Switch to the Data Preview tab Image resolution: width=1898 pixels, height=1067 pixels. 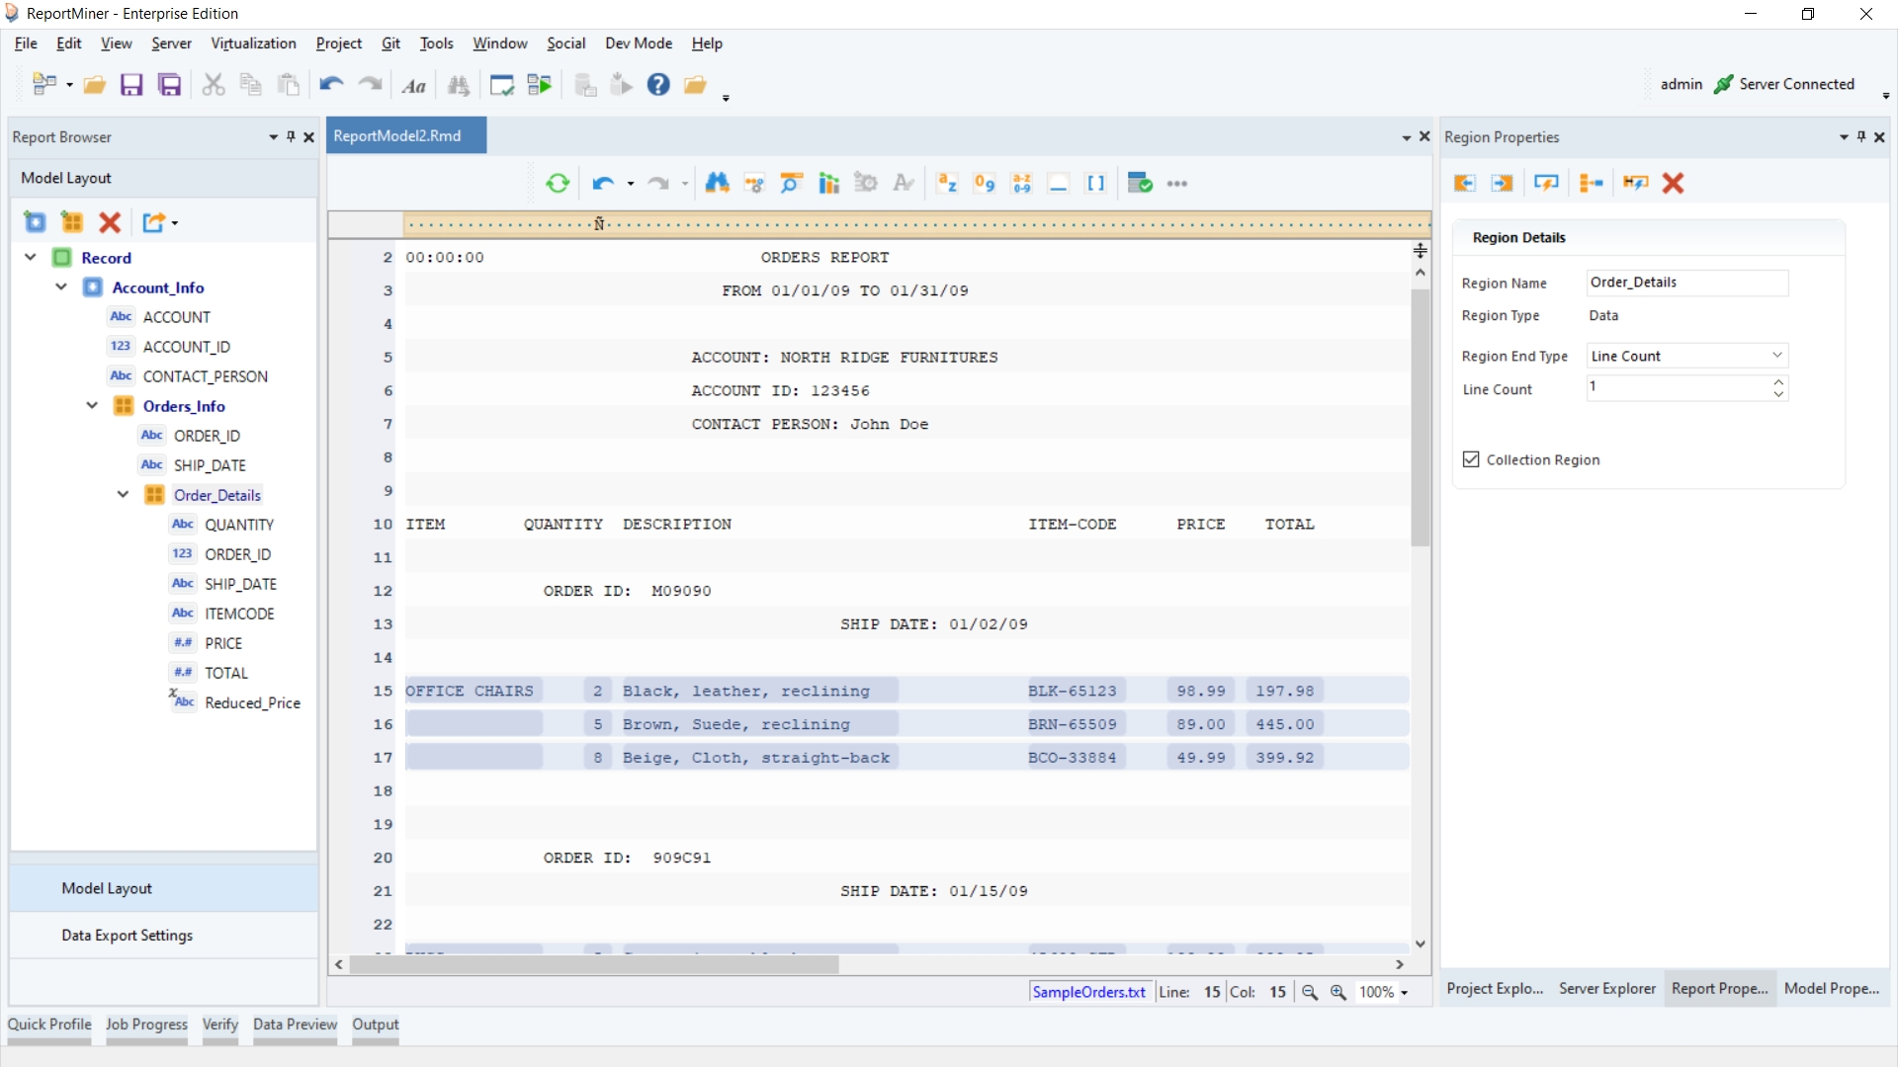(x=295, y=1025)
